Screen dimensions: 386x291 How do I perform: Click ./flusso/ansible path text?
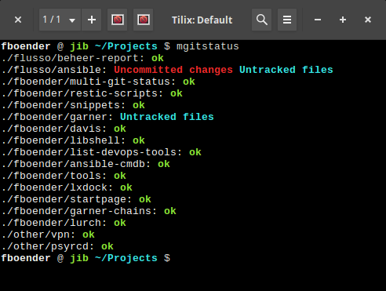pyautogui.click(x=54, y=70)
